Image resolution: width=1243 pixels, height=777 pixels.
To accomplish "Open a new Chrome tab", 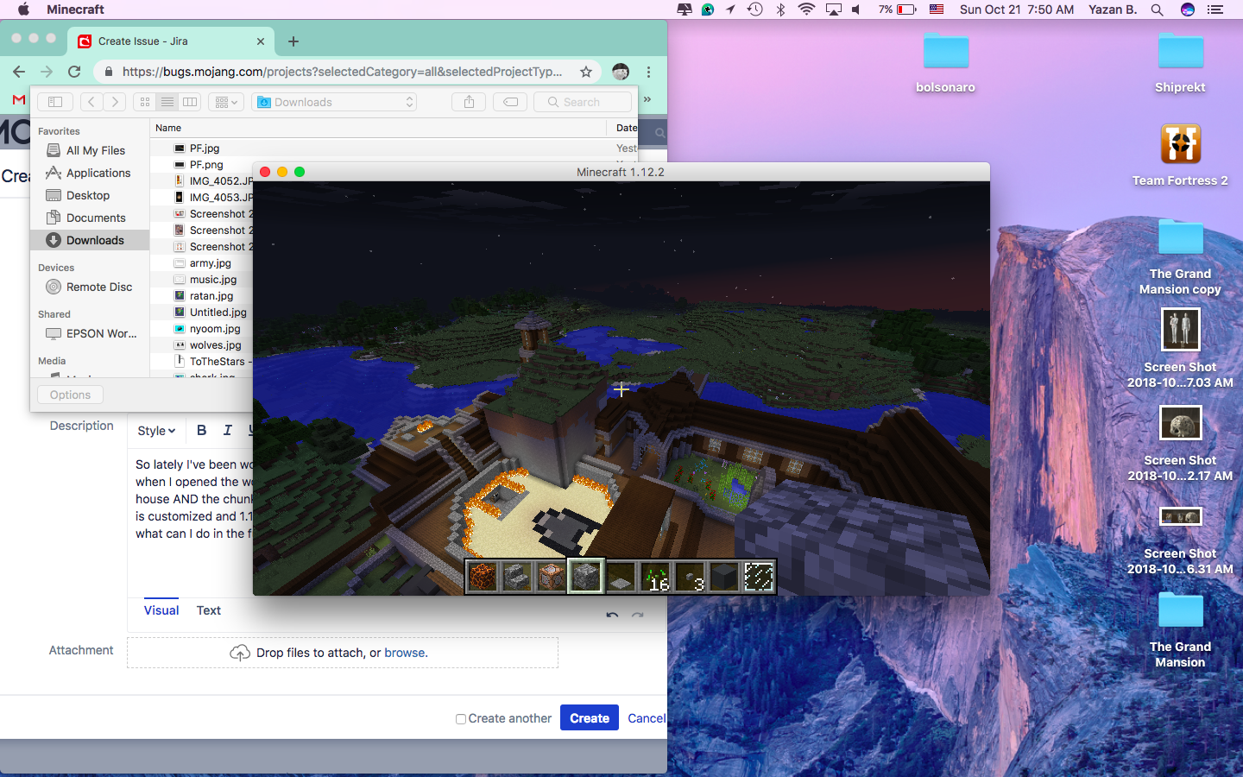I will [x=293, y=41].
